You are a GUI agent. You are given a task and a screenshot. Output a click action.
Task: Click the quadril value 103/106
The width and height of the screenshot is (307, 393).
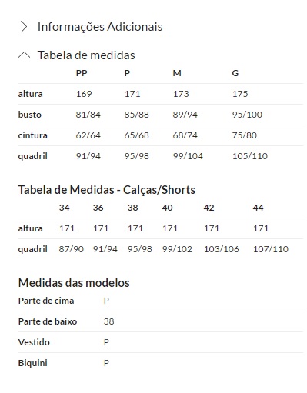(x=222, y=249)
